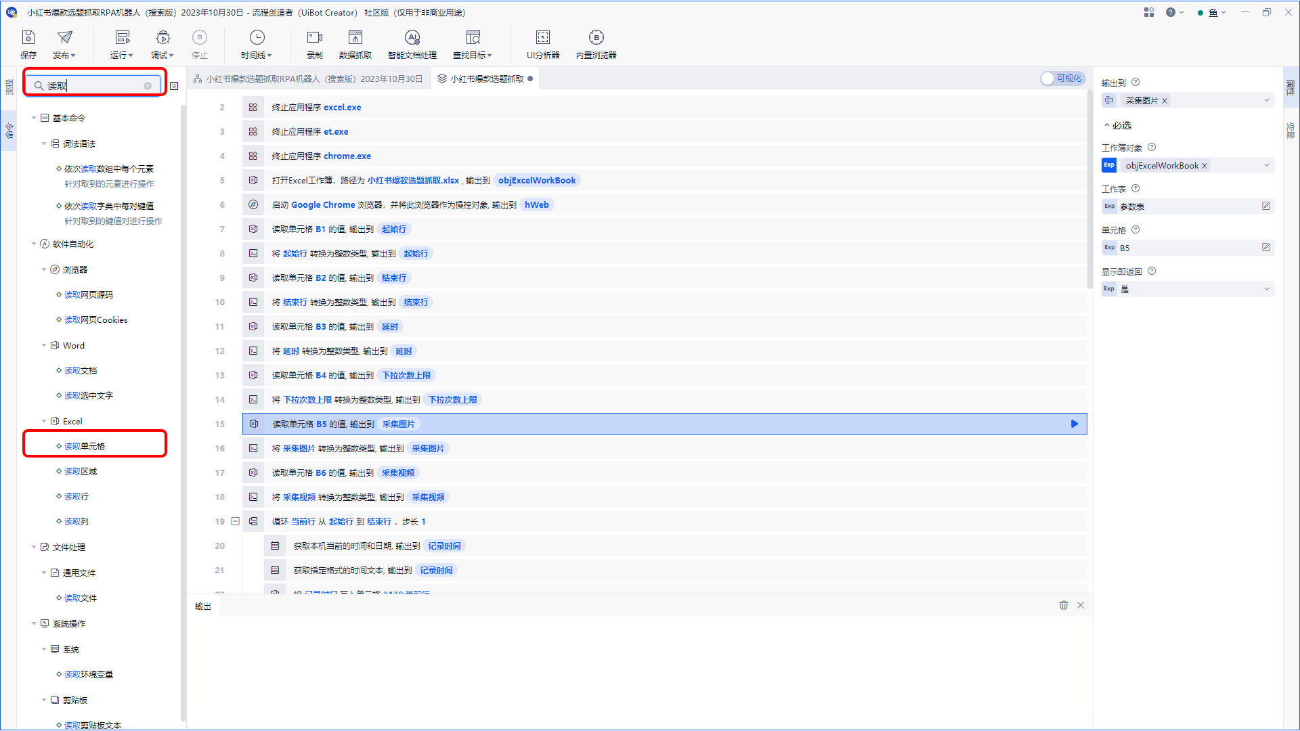Screen dimensions: 1300x731
Task: Open the 工作簿对象 dropdown
Action: [x=1266, y=166]
